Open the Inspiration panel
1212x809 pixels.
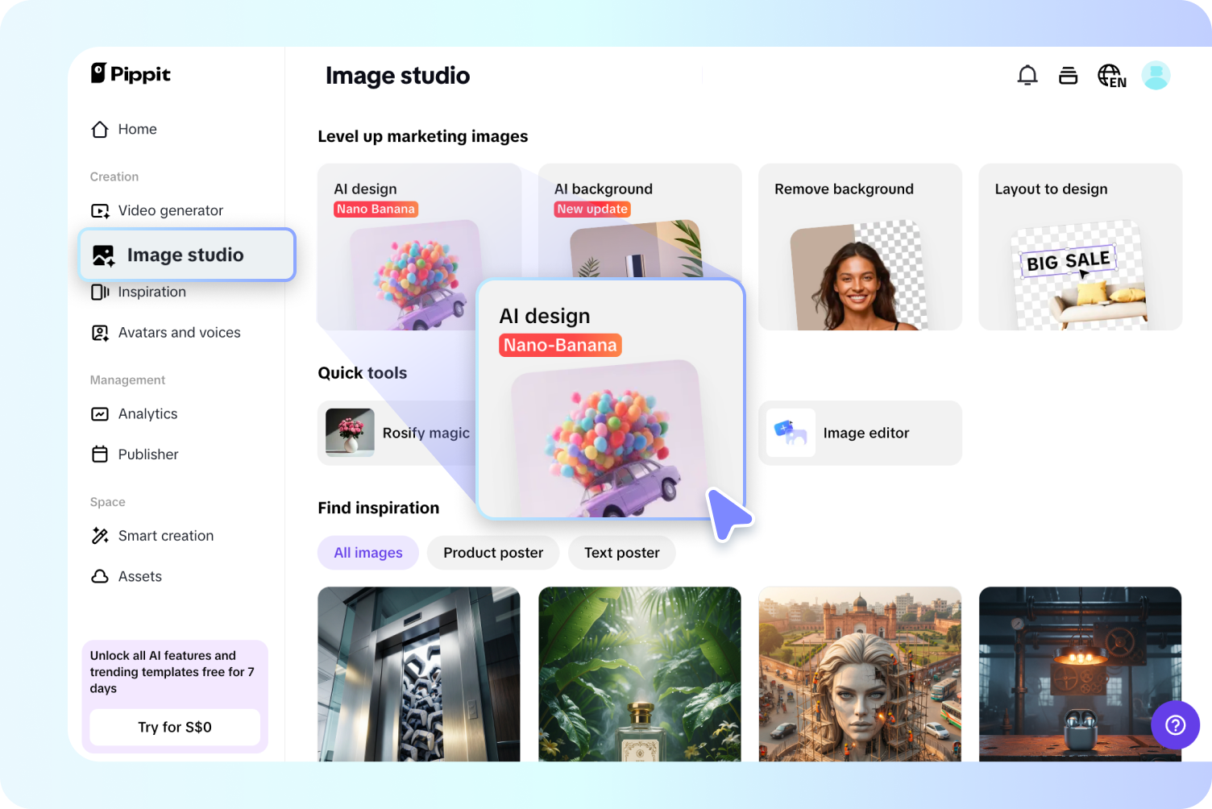pos(152,292)
